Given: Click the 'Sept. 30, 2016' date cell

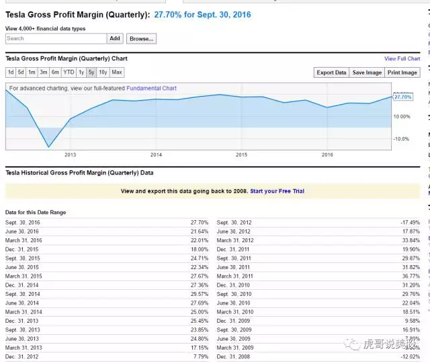Looking at the screenshot, I should 22,223.
